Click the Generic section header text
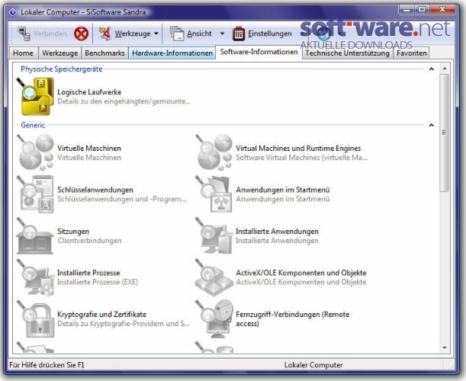Viewport: 466px width, 381px height. point(33,125)
